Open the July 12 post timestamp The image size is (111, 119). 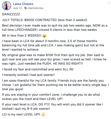(x=17, y=8)
